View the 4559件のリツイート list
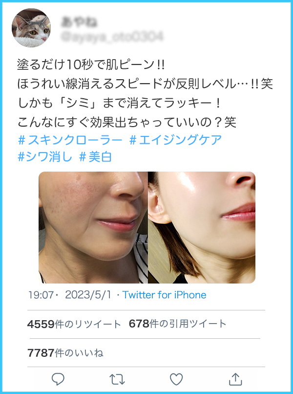293x394 pixels. [x=74, y=324]
